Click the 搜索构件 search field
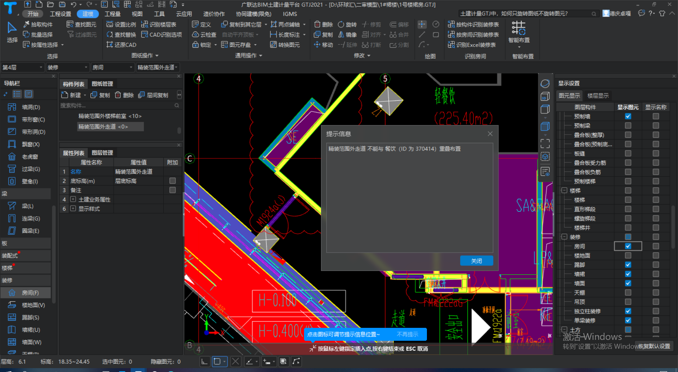Viewport: 678px width, 372px height. 120,105
